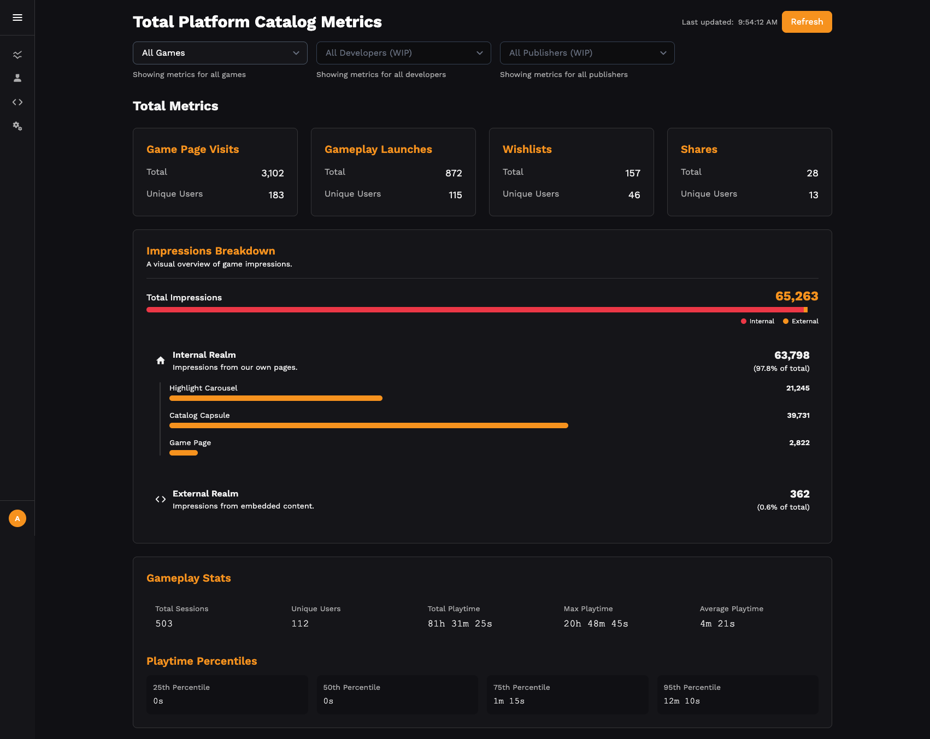
Task: Click the Wishlists total value 157
Action: 633,173
